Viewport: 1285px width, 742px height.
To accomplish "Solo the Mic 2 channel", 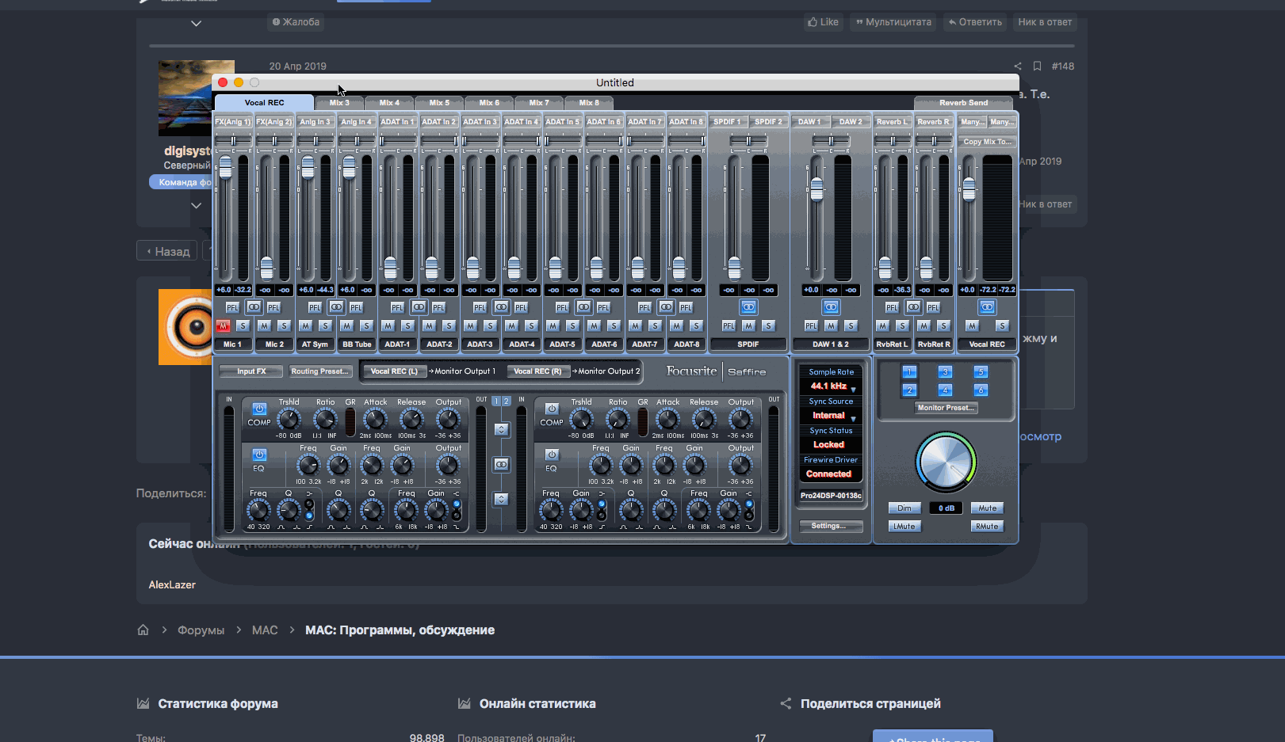I will click(284, 325).
